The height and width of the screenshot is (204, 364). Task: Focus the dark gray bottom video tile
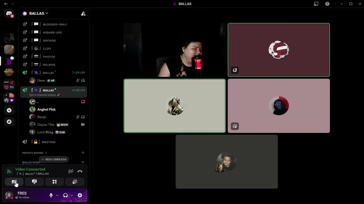point(227,161)
